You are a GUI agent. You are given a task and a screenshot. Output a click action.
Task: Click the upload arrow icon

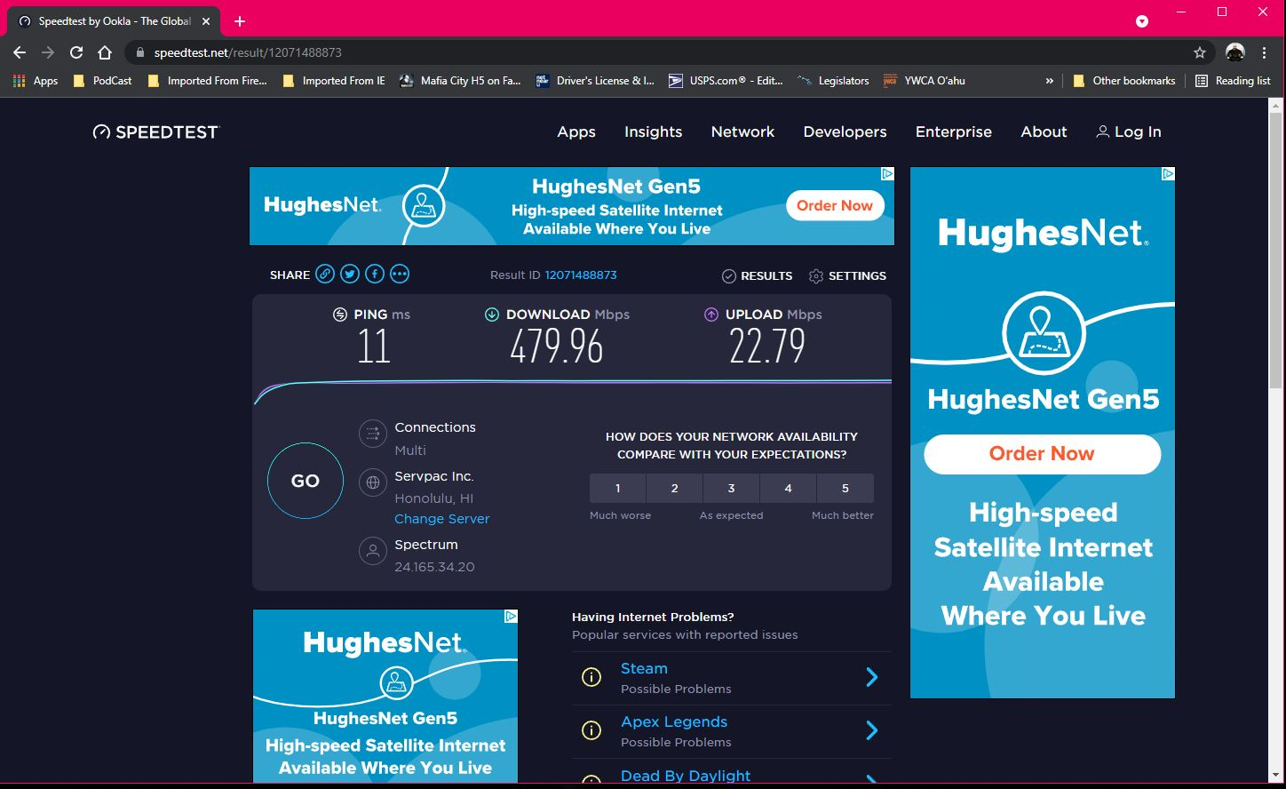[711, 315]
